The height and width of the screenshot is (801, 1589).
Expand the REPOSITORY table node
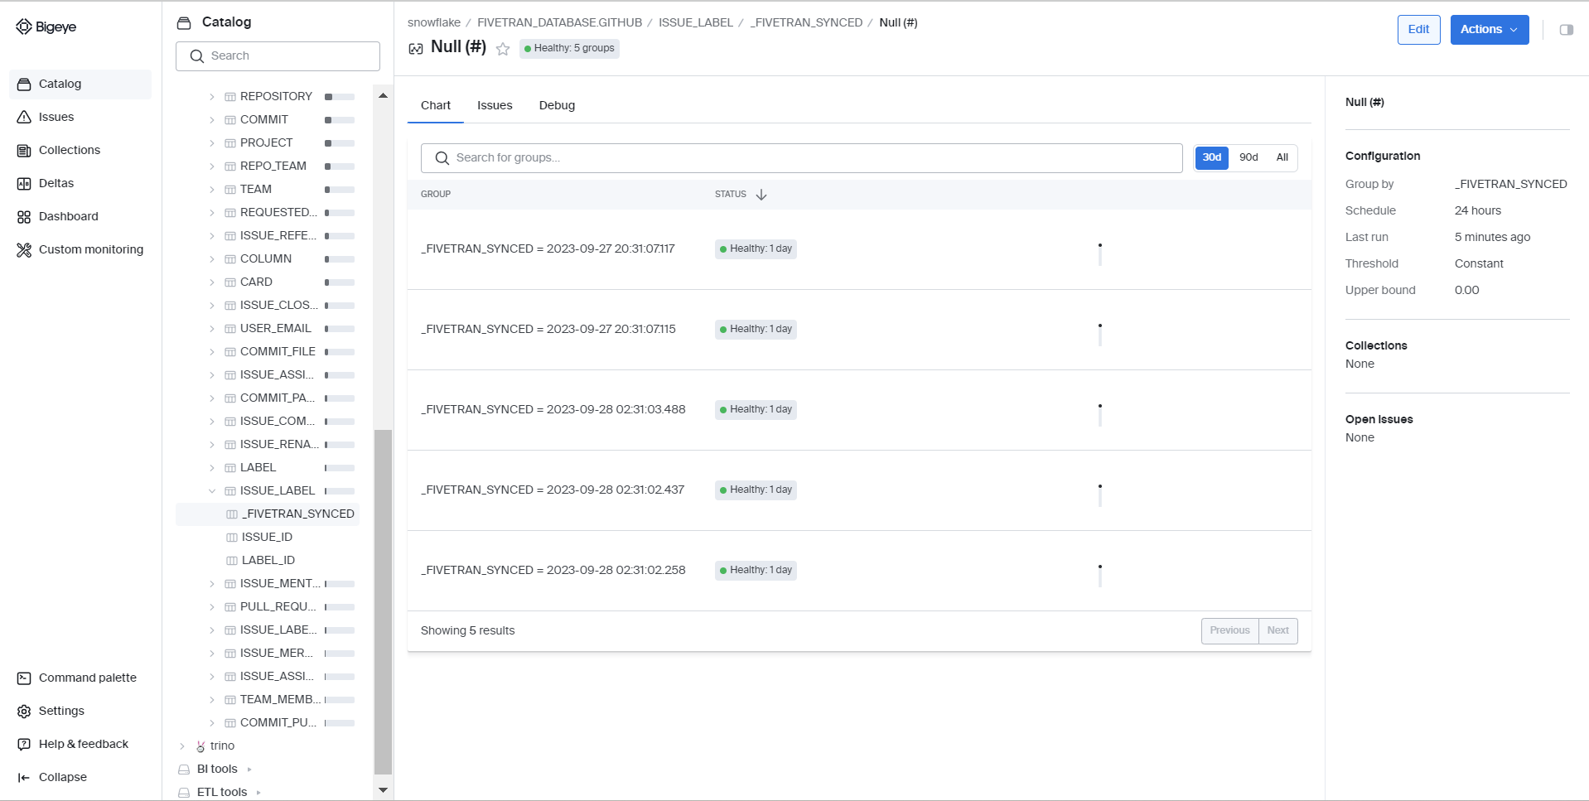coord(212,97)
